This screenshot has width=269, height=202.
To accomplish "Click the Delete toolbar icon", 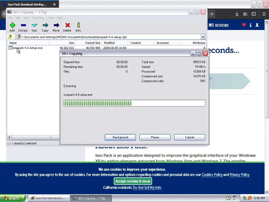I will tap(68, 25).
